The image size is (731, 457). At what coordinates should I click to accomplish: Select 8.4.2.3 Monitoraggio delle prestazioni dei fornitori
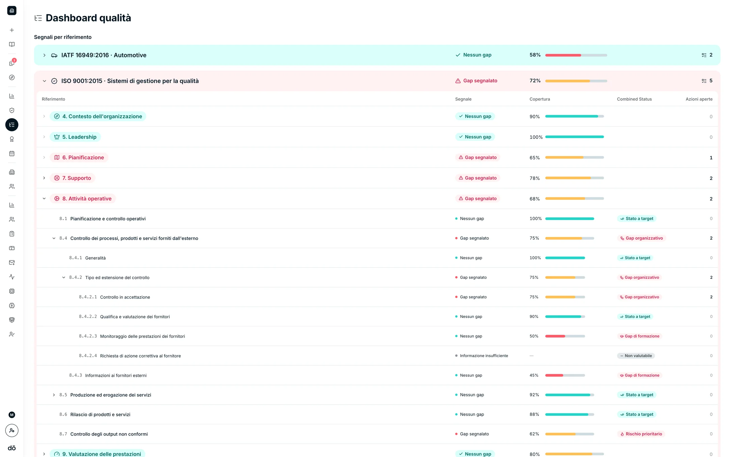point(377,336)
